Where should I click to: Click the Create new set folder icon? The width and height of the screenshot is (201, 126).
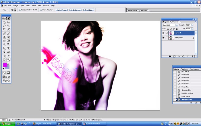[179, 56]
